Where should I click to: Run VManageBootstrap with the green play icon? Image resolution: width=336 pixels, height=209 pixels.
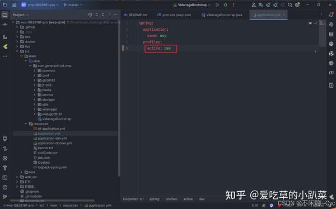(217, 4)
